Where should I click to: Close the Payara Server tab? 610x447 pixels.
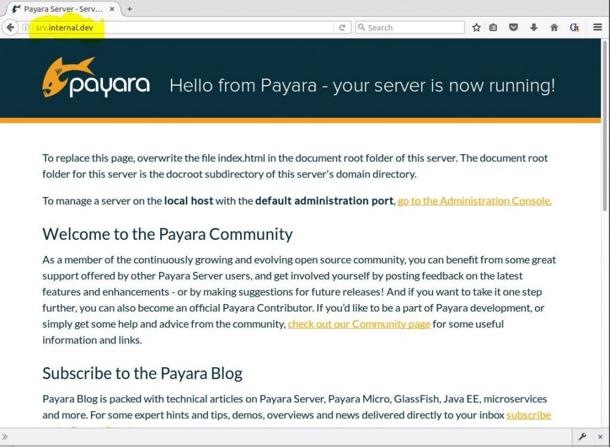(112, 9)
